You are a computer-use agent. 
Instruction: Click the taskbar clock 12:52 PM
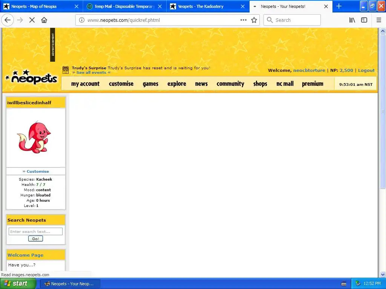pos(372,283)
